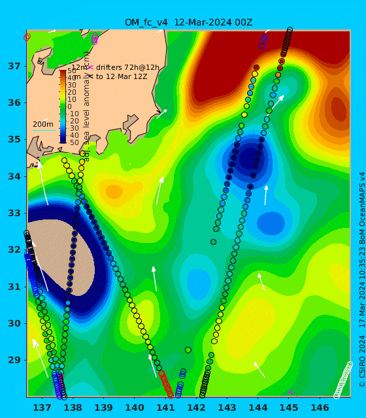Click the 'OM_fc_v4' title text

146,23
